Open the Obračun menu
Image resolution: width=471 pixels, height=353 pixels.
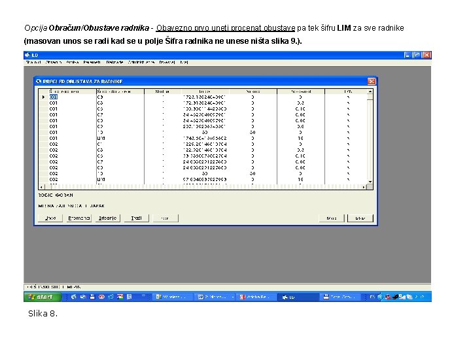tap(54, 62)
